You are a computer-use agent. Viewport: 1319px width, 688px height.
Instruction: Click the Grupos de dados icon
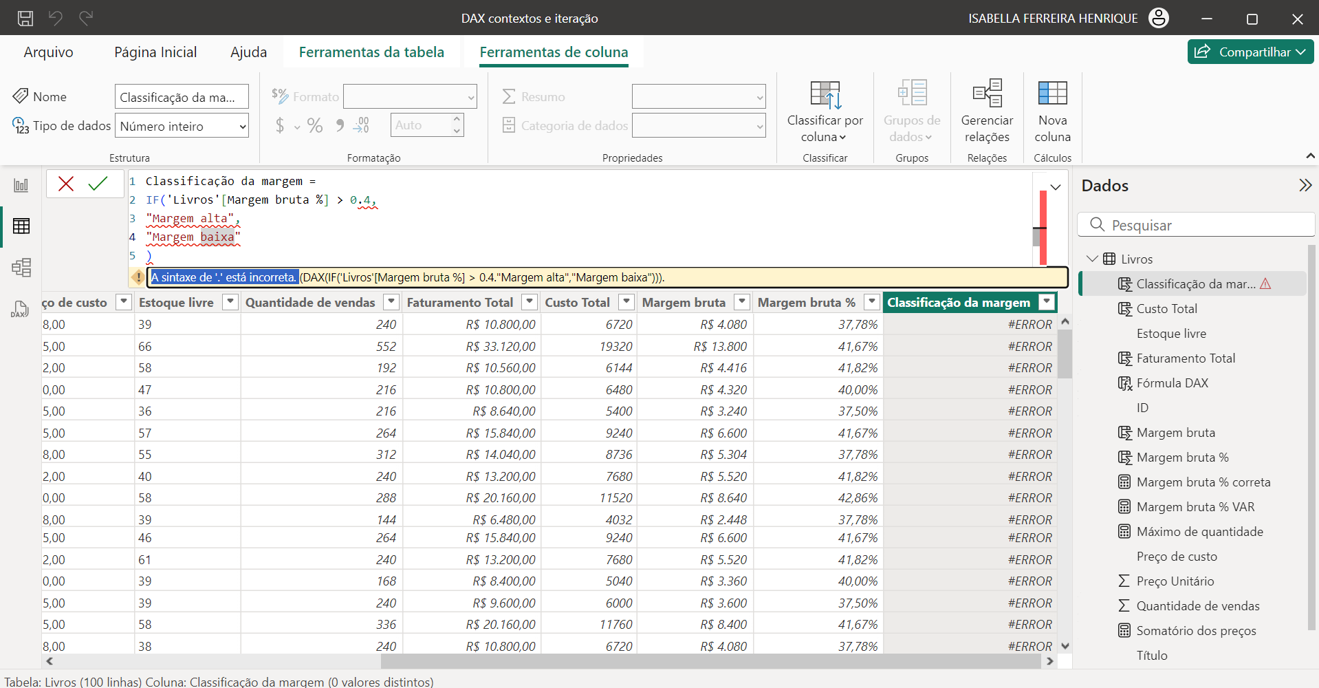pos(912,92)
